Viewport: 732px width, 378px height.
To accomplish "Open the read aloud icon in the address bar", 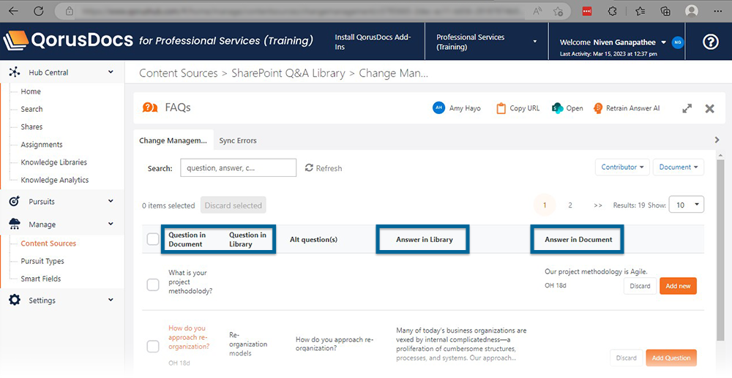I will (537, 12).
